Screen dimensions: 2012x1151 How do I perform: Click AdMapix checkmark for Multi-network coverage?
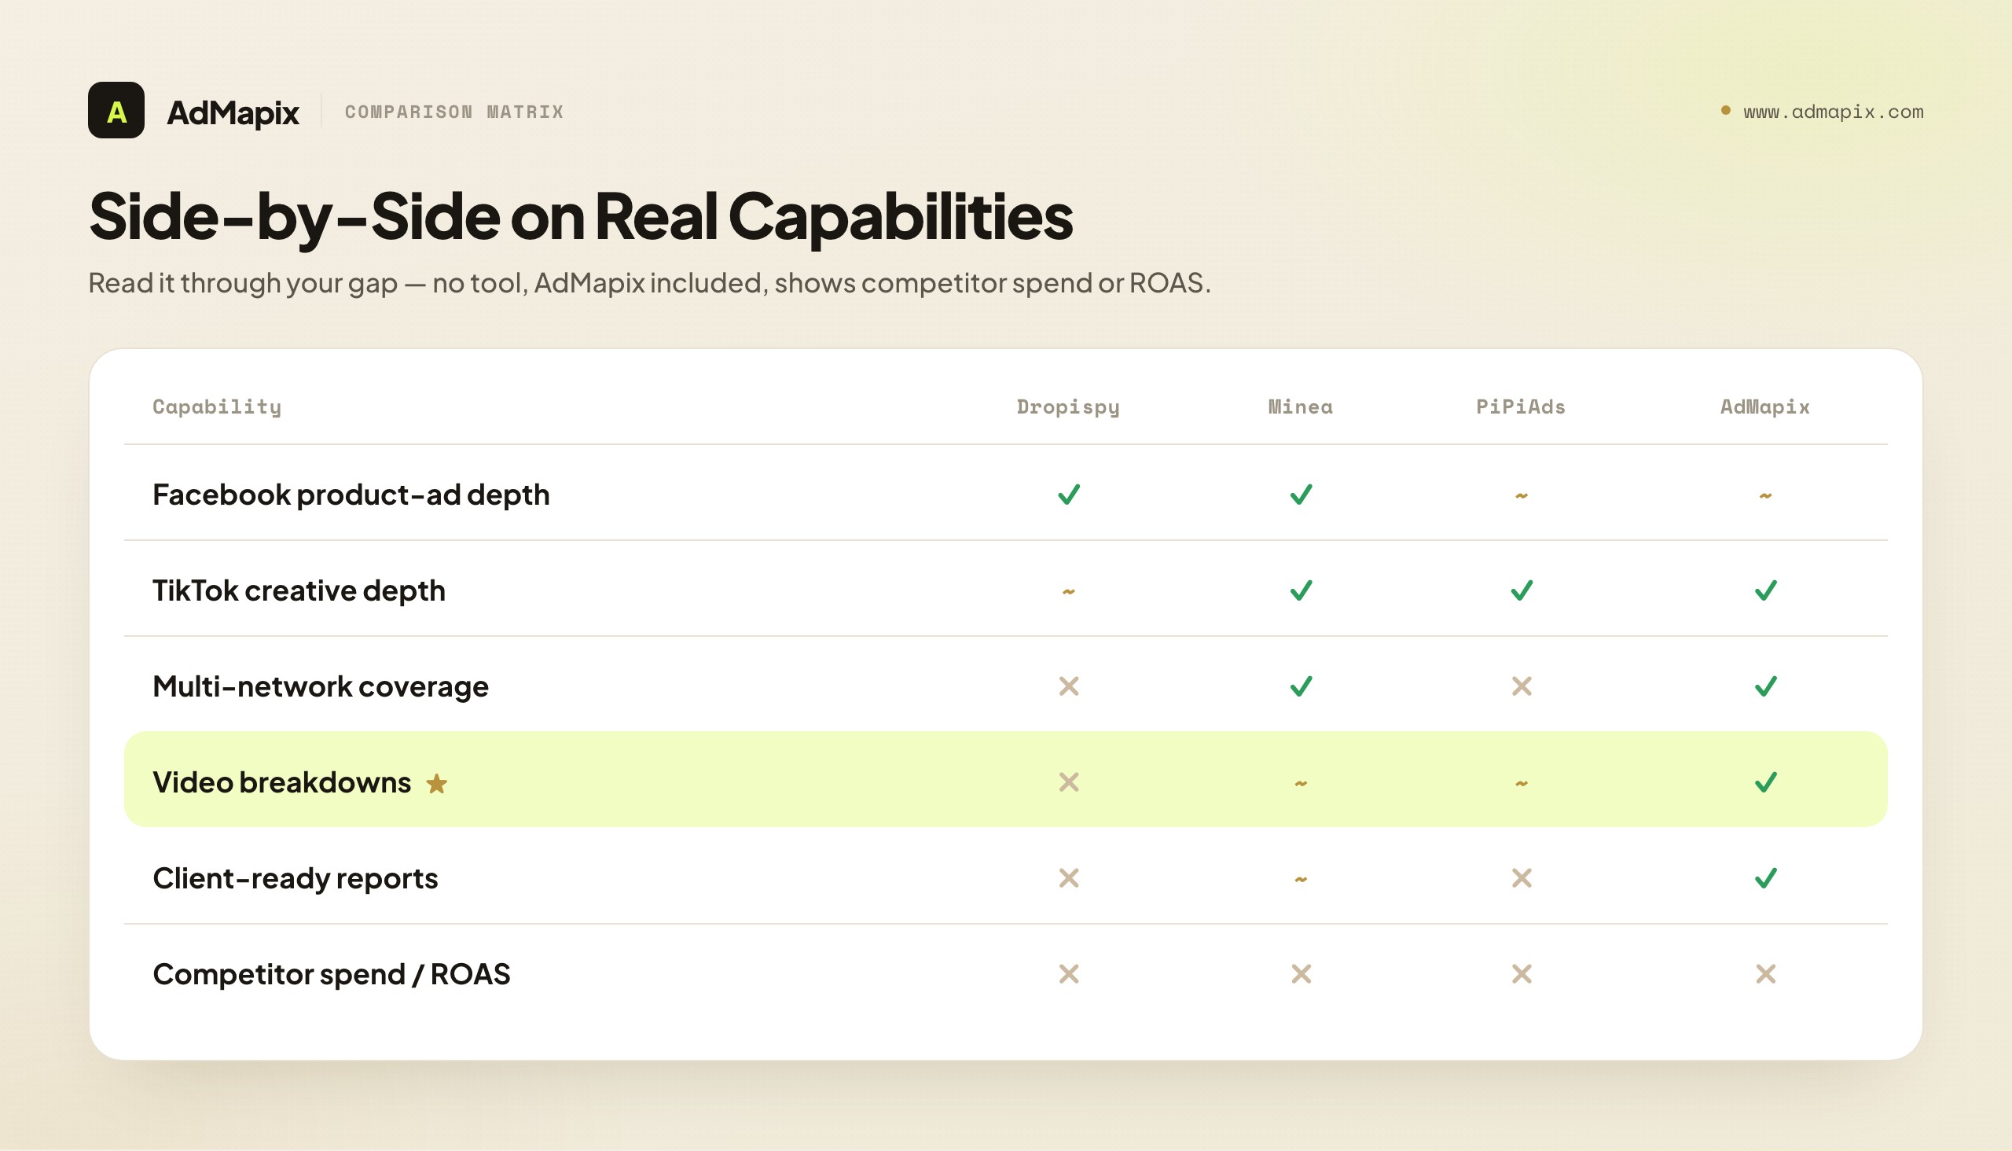coord(1765,686)
